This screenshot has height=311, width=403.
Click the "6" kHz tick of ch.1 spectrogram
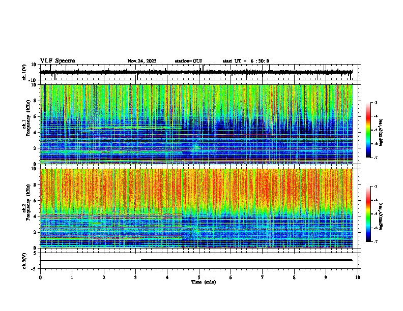[x=36, y=116]
